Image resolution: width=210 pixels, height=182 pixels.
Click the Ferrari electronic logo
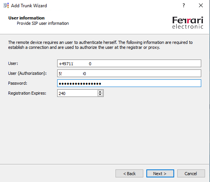coord(188,23)
